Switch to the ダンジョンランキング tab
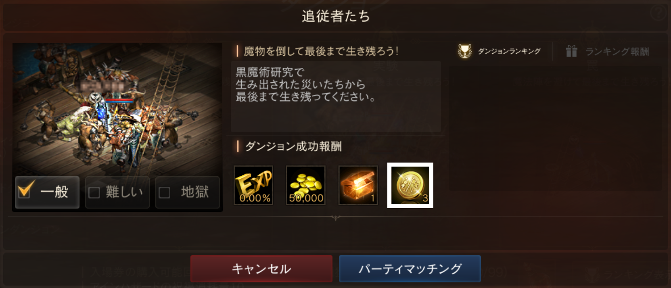 [500, 51]
